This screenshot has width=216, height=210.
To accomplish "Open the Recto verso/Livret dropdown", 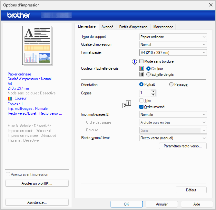I will 173,138.
